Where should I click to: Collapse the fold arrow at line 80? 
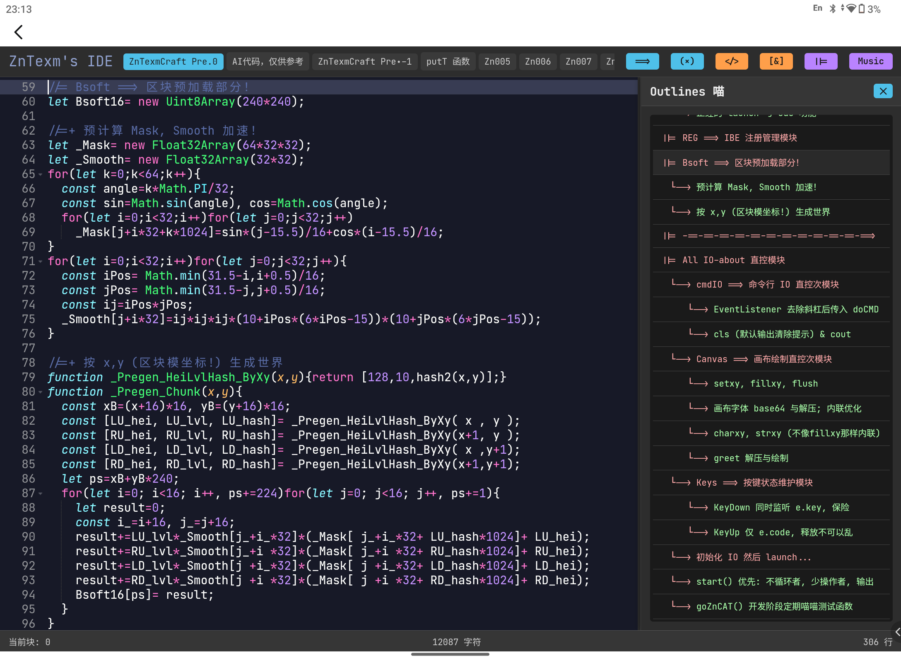tap(41, 392)
